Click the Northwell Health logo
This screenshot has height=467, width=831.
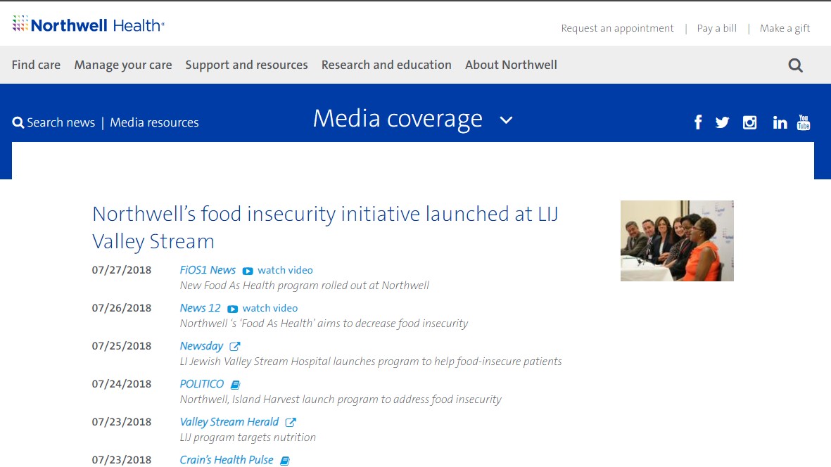click(x=89, y=25)
